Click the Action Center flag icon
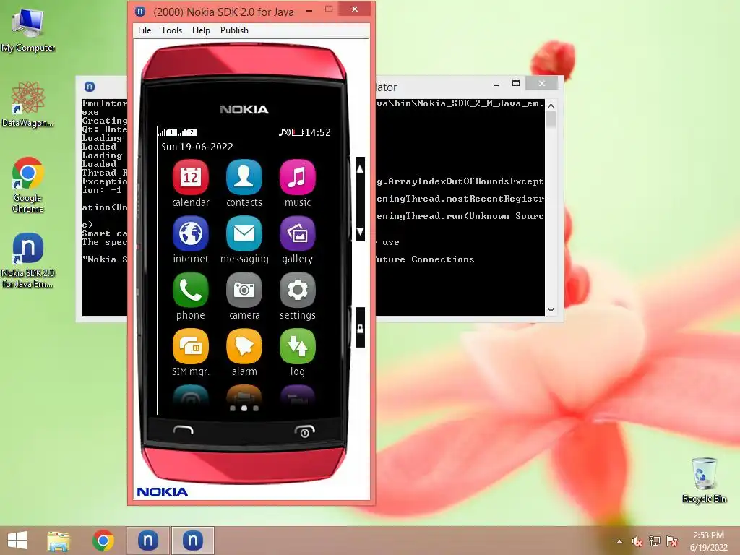This screenshot has width=740, height=555. click(671, 541)
